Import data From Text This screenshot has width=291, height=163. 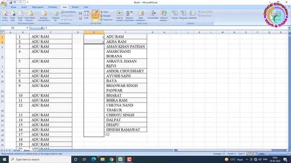(x=20, y=16)
